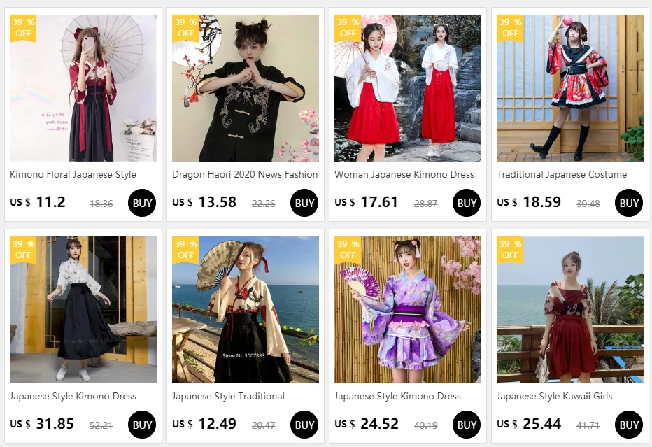The height and width of the screenshot is (447, 652).
Task: Click BUY for the $11.2 floral kimono
Action: click(142, 203)
